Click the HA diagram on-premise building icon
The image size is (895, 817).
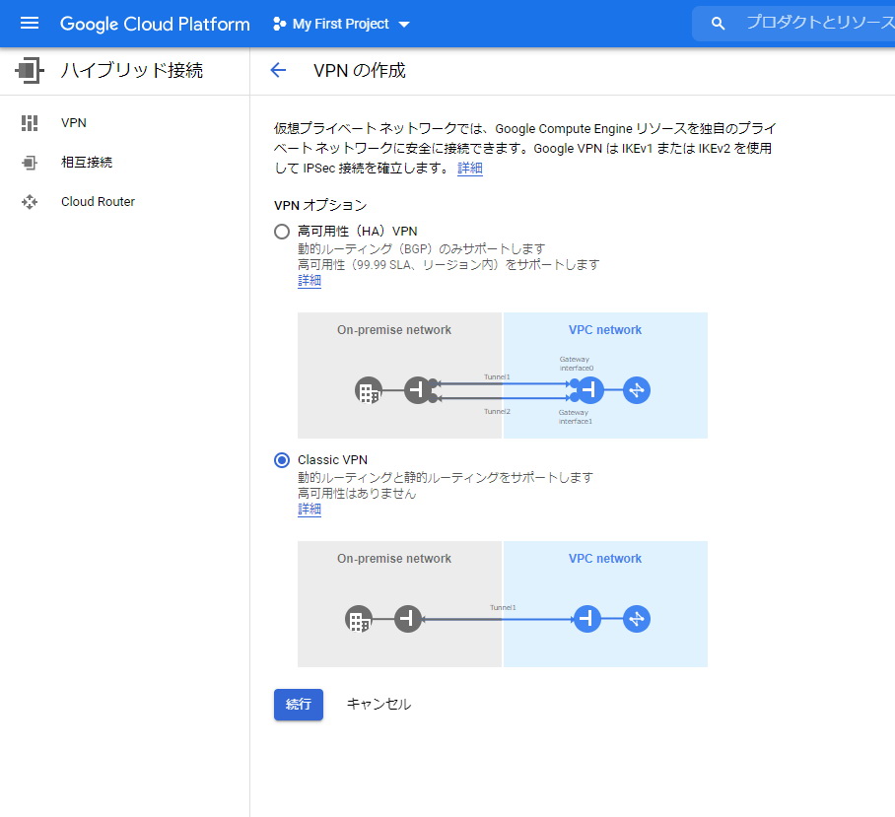point(369,391)
